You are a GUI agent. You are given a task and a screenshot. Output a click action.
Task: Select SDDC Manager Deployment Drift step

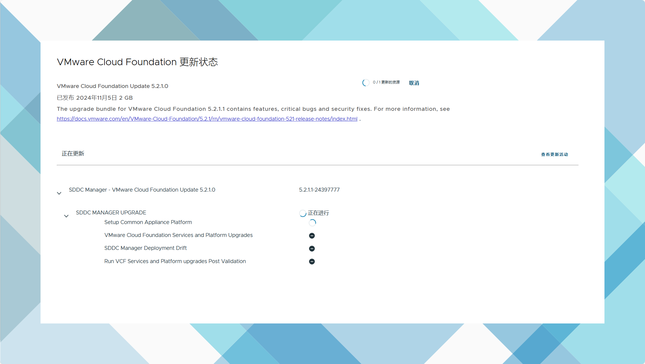pyautogui.click(x=145, y=248)
